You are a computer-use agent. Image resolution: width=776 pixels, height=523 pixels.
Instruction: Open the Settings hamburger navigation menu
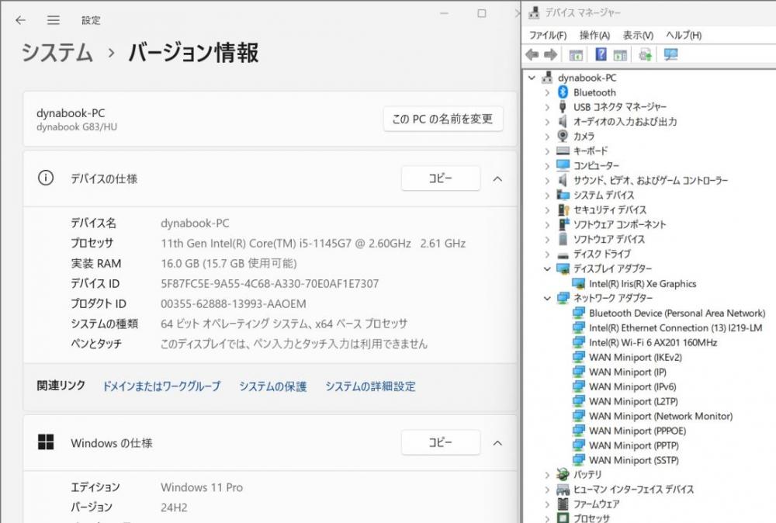pyautogui.click(x=54, y=20)
